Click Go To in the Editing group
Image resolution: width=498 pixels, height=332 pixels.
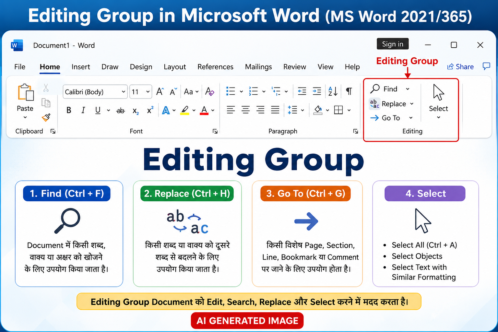pos(385,118)
